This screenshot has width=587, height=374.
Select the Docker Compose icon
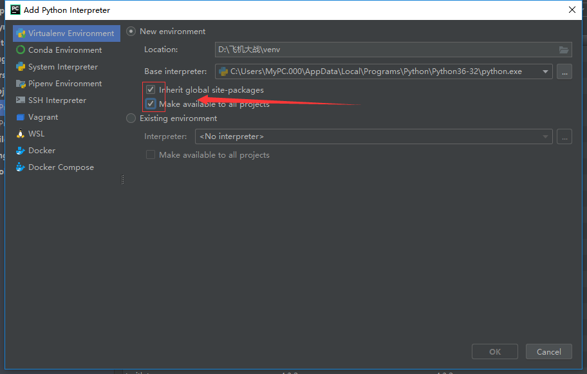coord(21,167)
